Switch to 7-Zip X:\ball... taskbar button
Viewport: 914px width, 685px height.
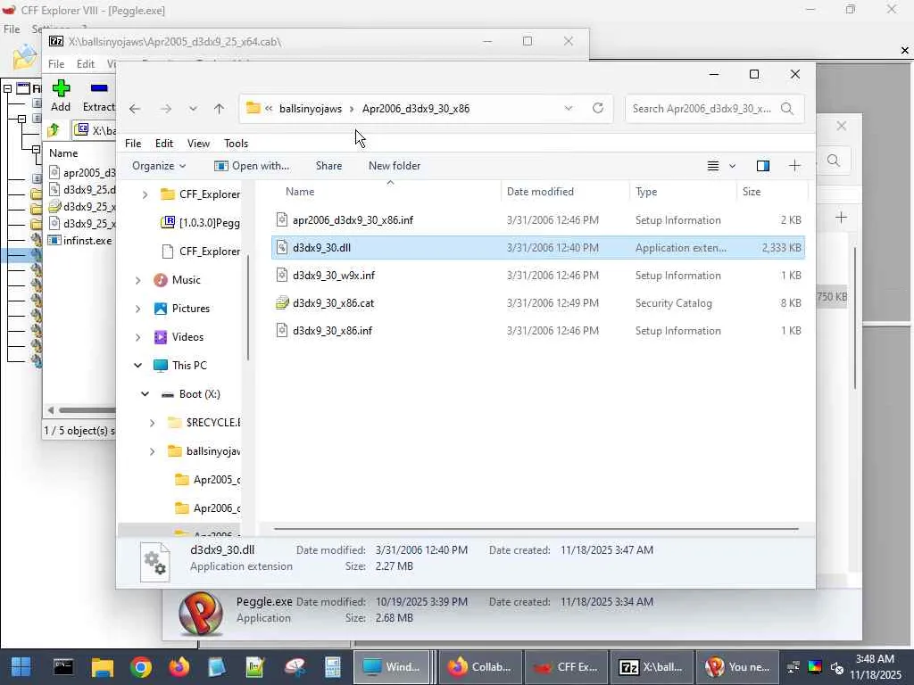click(x=652, y=667)
